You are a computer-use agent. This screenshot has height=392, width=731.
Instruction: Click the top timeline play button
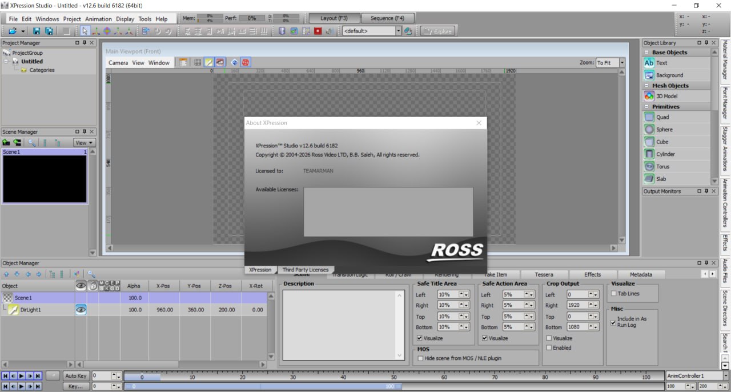(21, 376)
